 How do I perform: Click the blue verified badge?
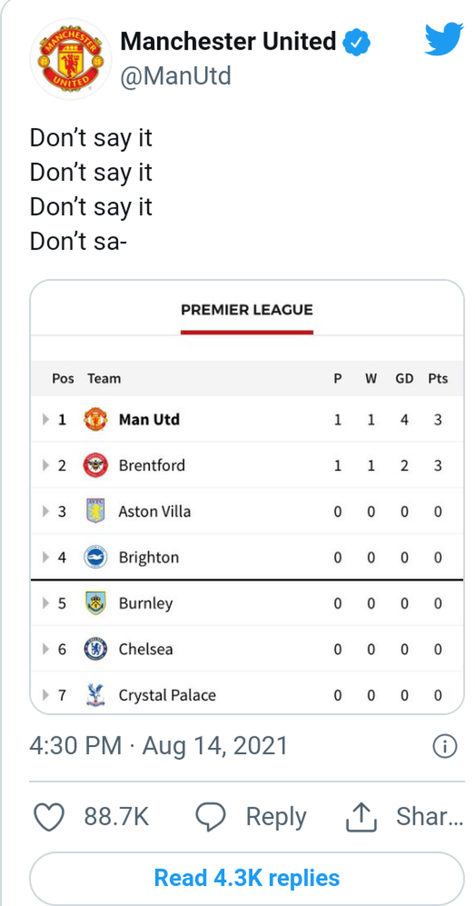click(356, 42)
